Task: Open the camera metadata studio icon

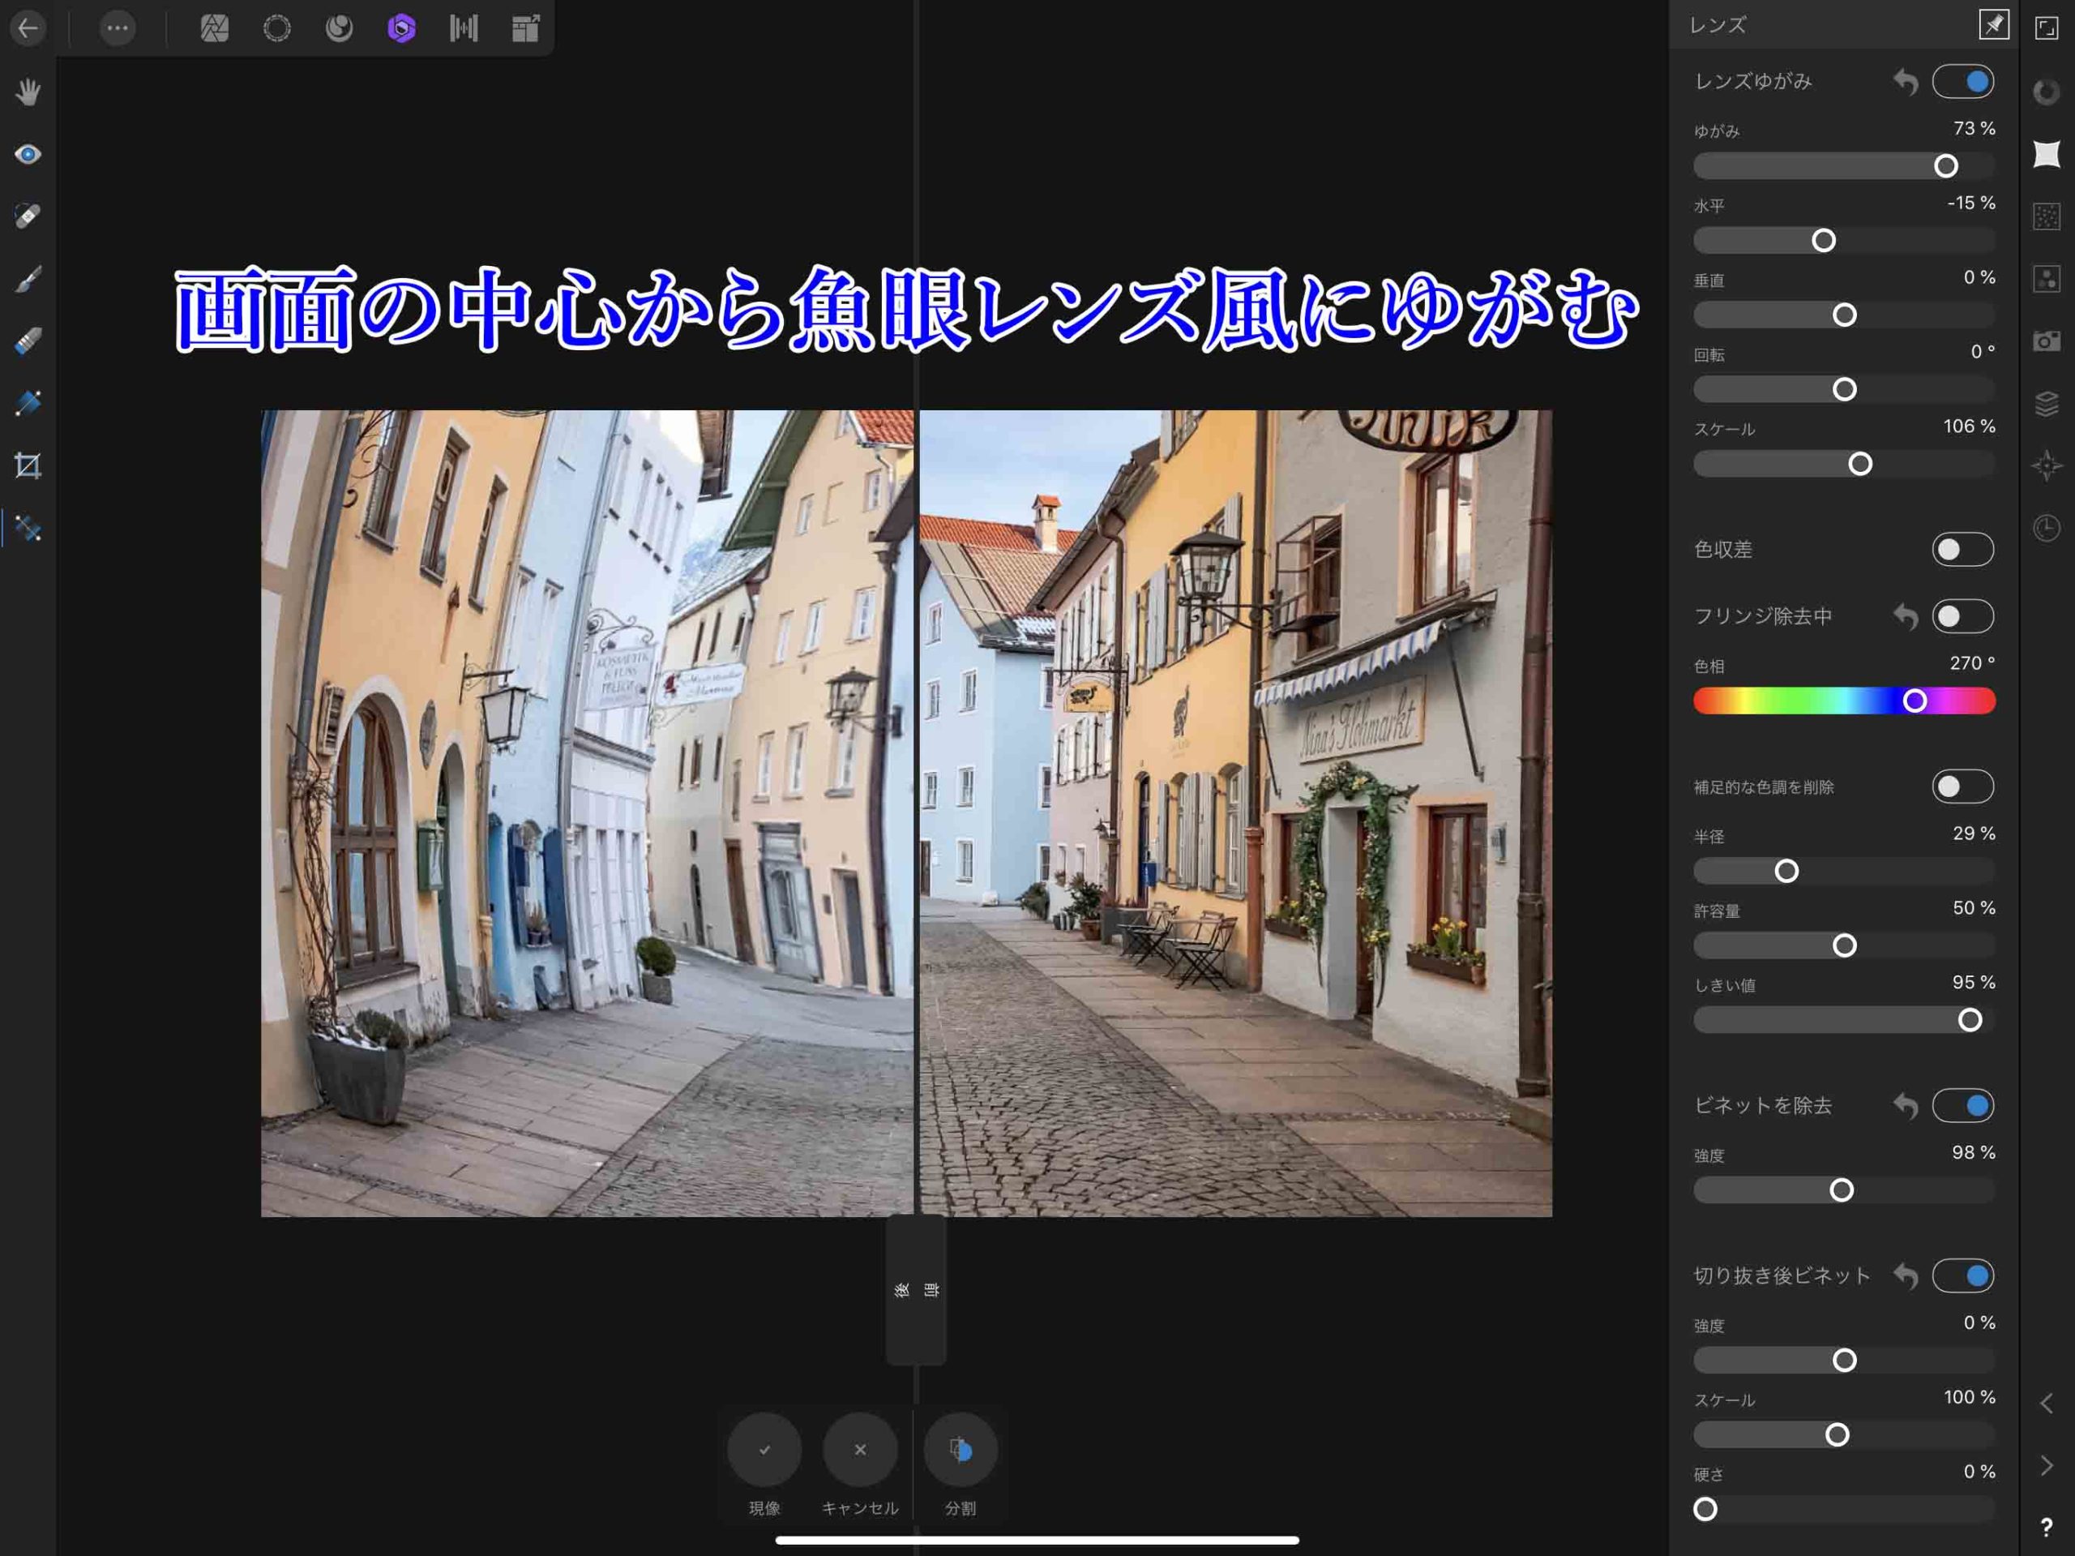Action: pyautogui.click(x=2047, y=341)
